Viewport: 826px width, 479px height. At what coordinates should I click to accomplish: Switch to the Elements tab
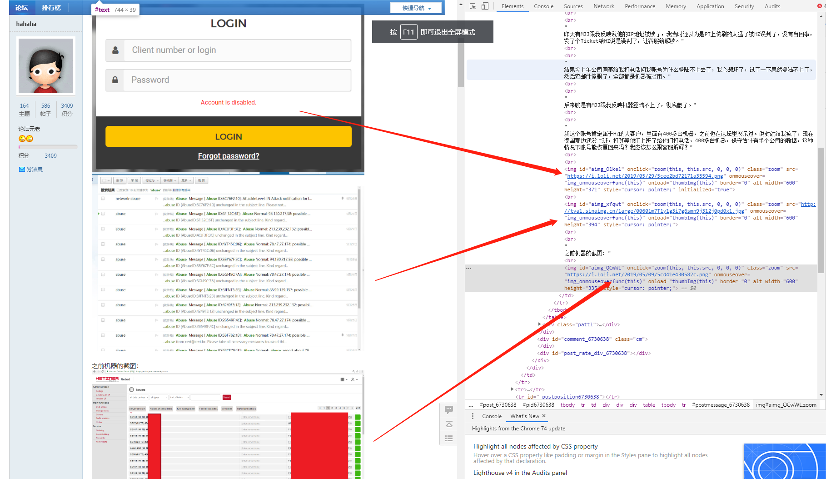513,6
